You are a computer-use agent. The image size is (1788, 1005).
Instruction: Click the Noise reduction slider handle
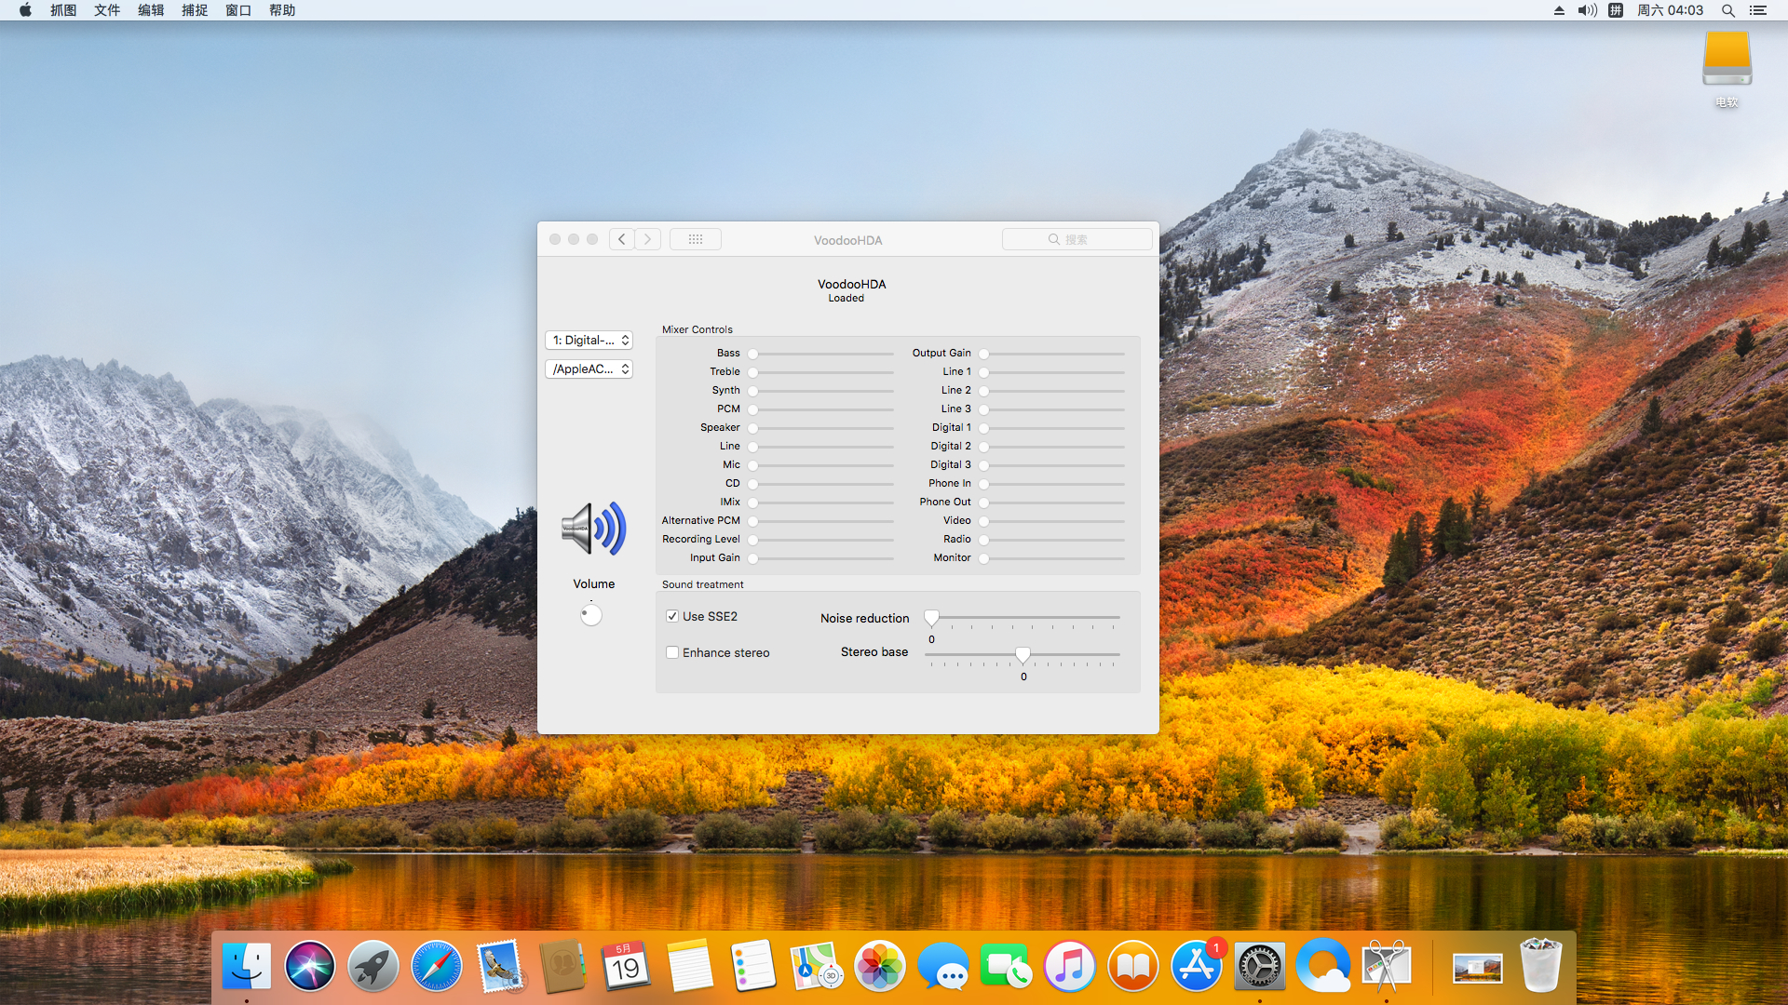[931, 617]
